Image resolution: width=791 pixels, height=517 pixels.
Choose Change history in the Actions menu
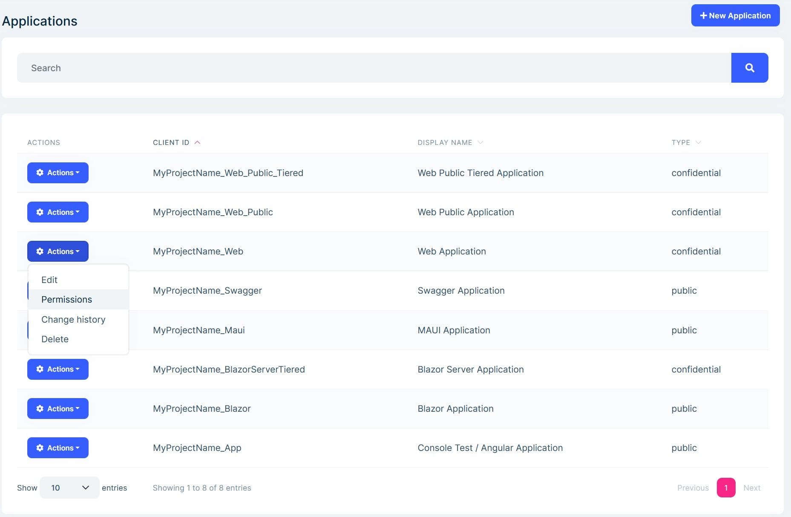click(73, 319)
